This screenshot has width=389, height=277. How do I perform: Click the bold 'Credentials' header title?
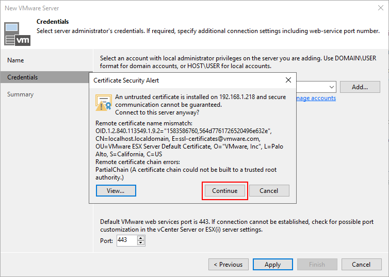click(x=53, y=22)
